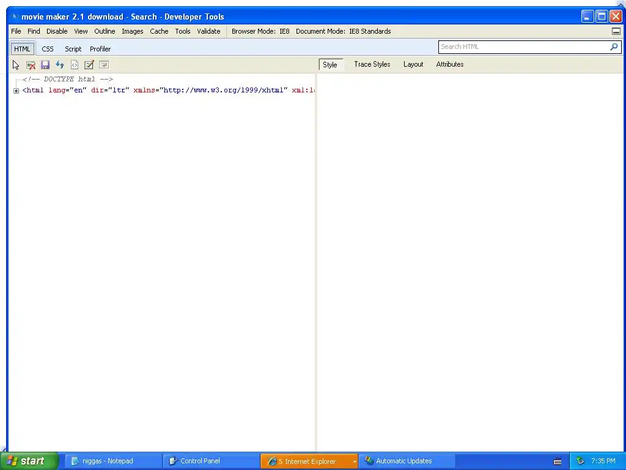Viewport: 626px width, 470px height.
Task: Select the Layout pane tab
Action: point(413,64)
